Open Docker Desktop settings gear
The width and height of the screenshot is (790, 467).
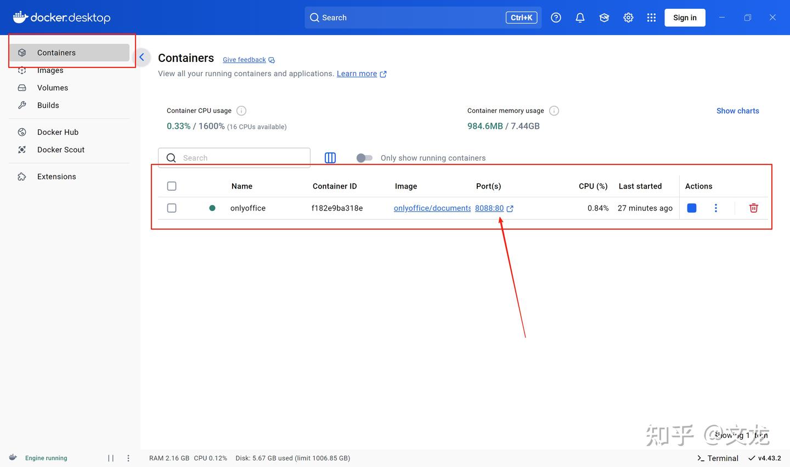click(628, 18)
